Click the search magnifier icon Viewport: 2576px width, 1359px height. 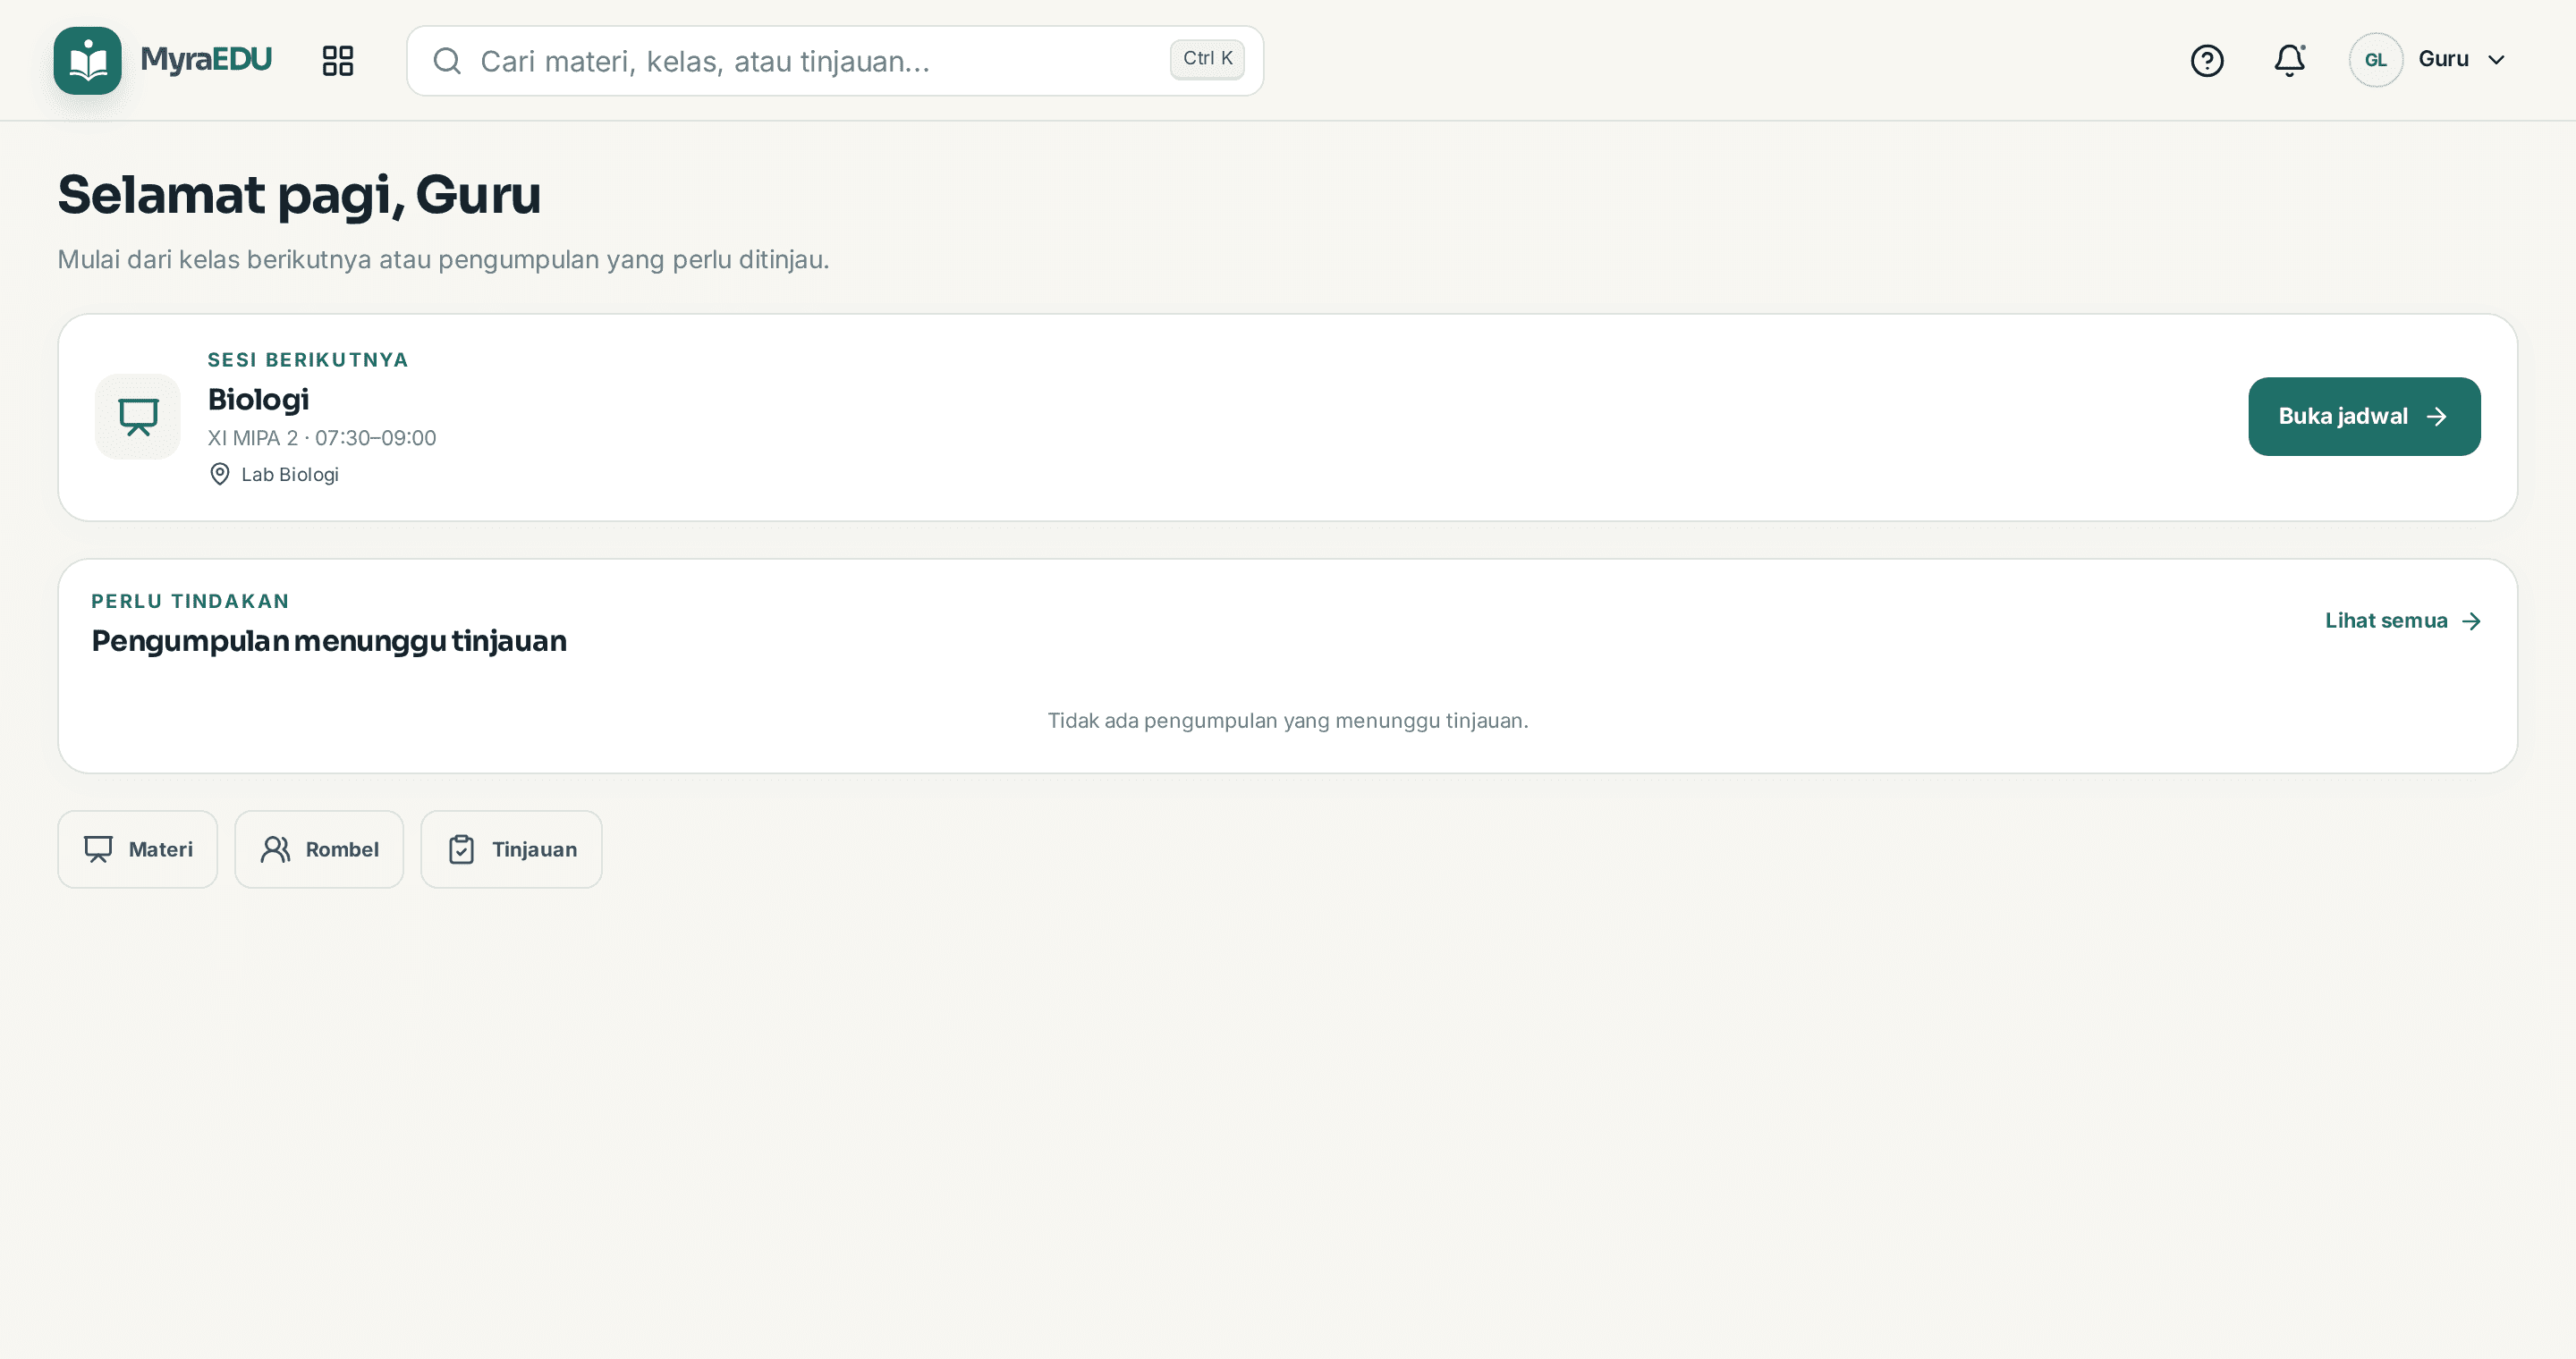447,61
